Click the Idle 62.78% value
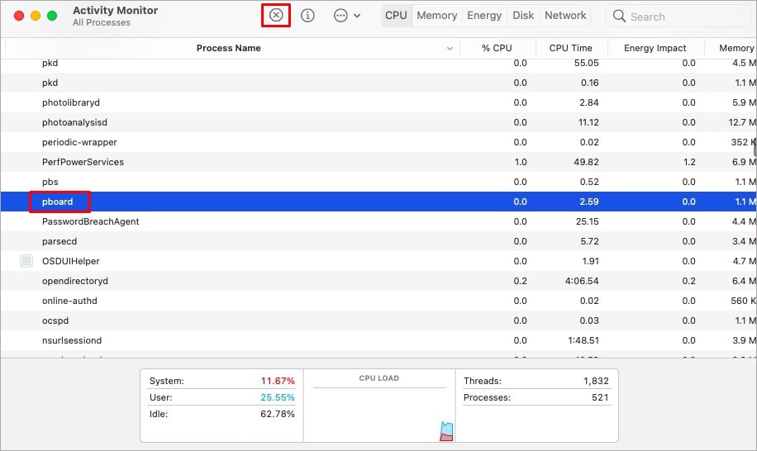757x451 pixels. 278,413
